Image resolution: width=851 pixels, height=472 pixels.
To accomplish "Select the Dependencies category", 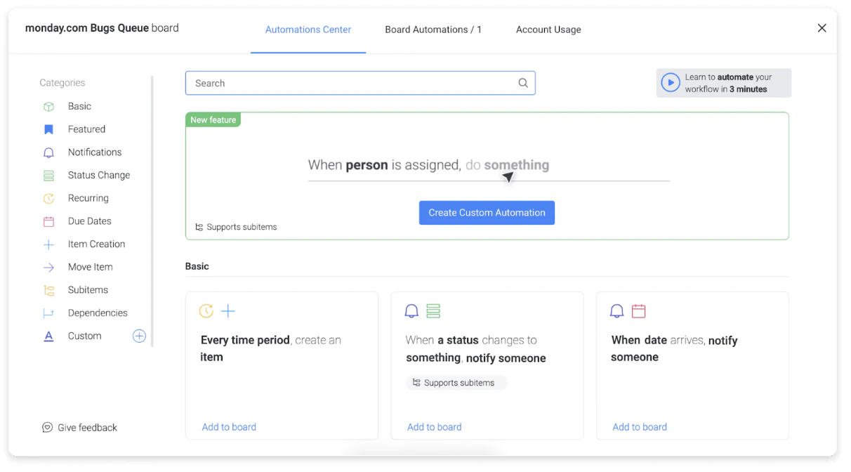I will tap(98, 313).
